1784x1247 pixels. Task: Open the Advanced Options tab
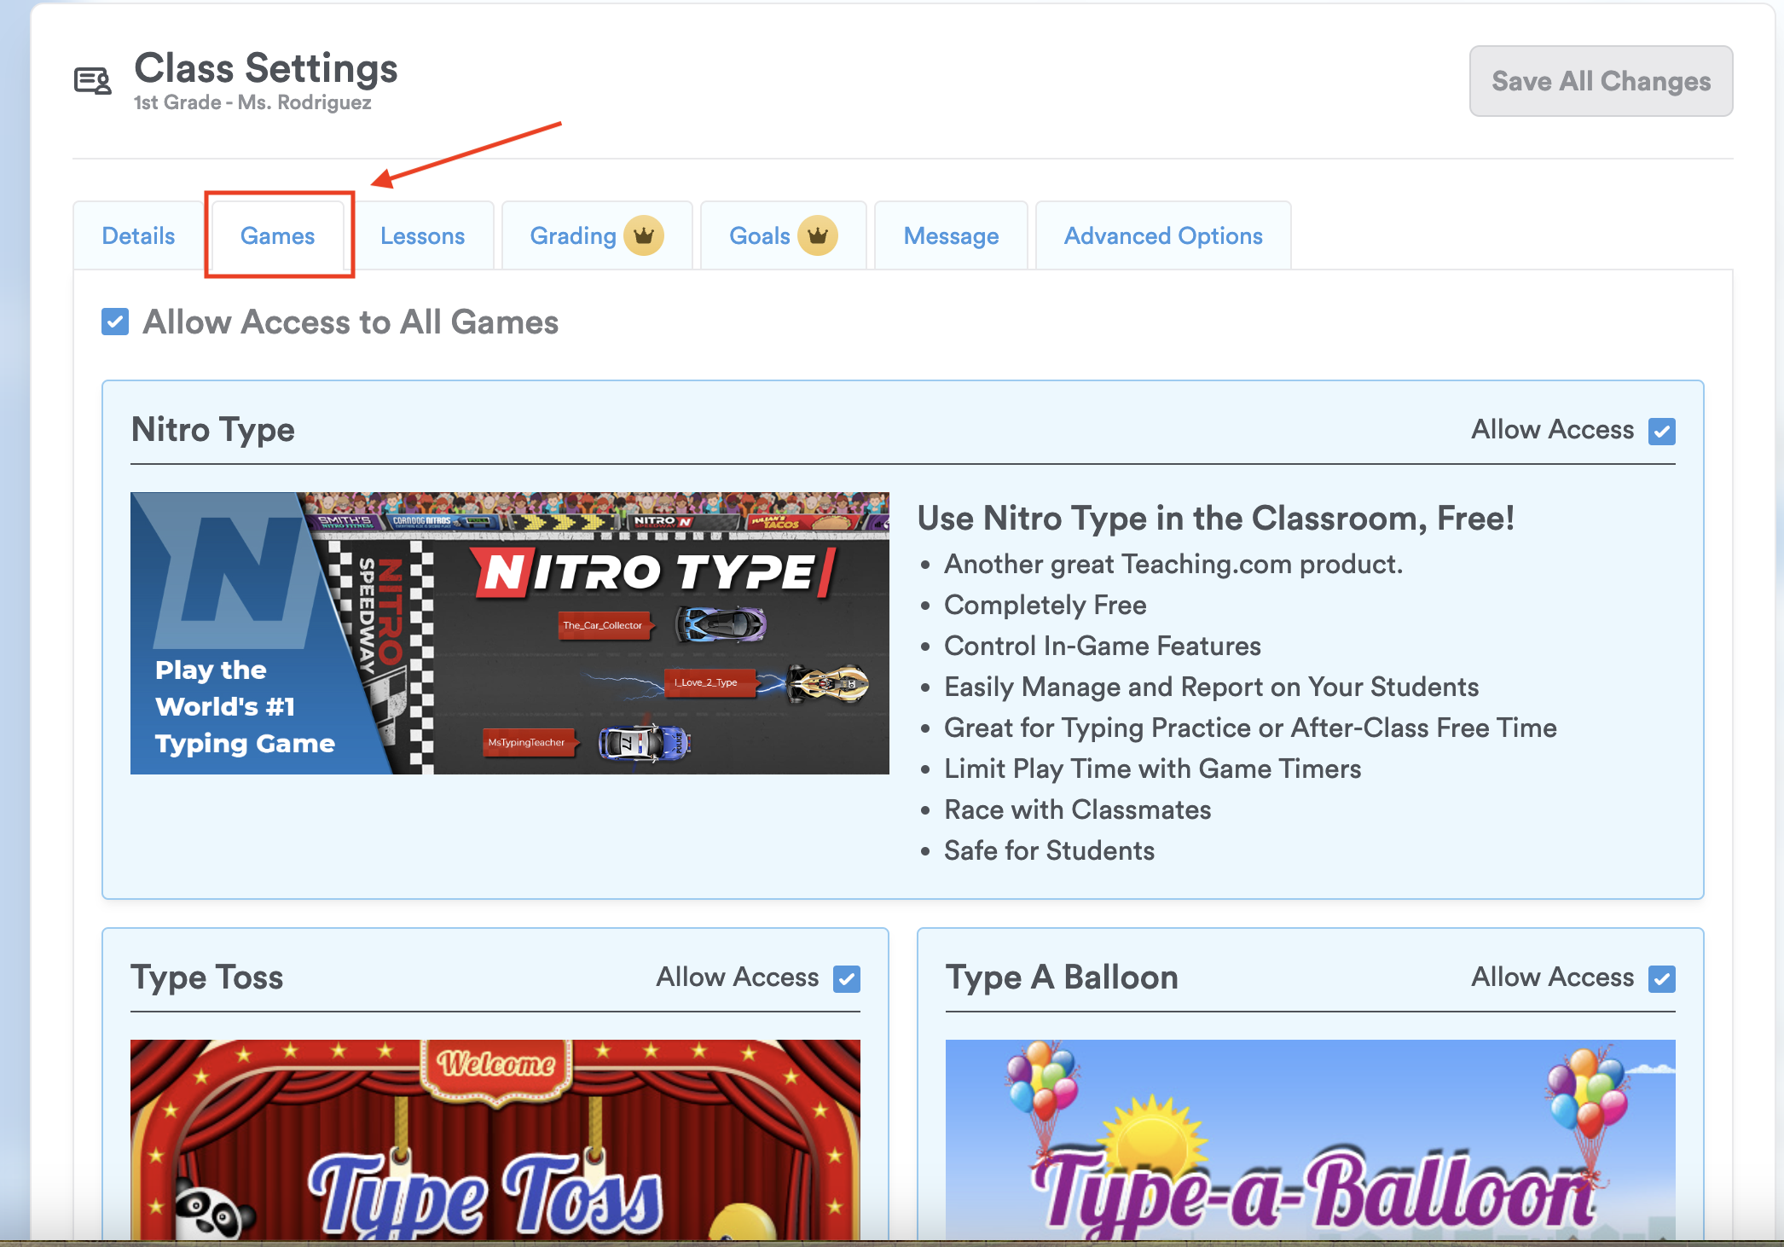coord(1162,236)
